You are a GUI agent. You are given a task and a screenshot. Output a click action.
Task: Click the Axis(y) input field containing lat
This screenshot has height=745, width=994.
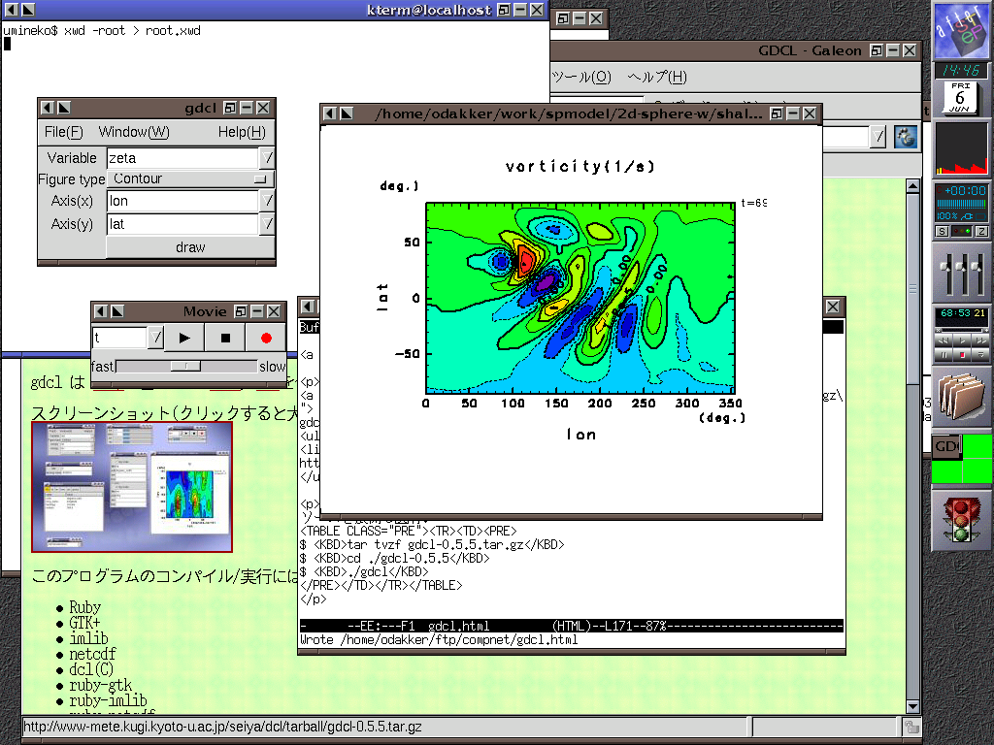tap(182, 224)
